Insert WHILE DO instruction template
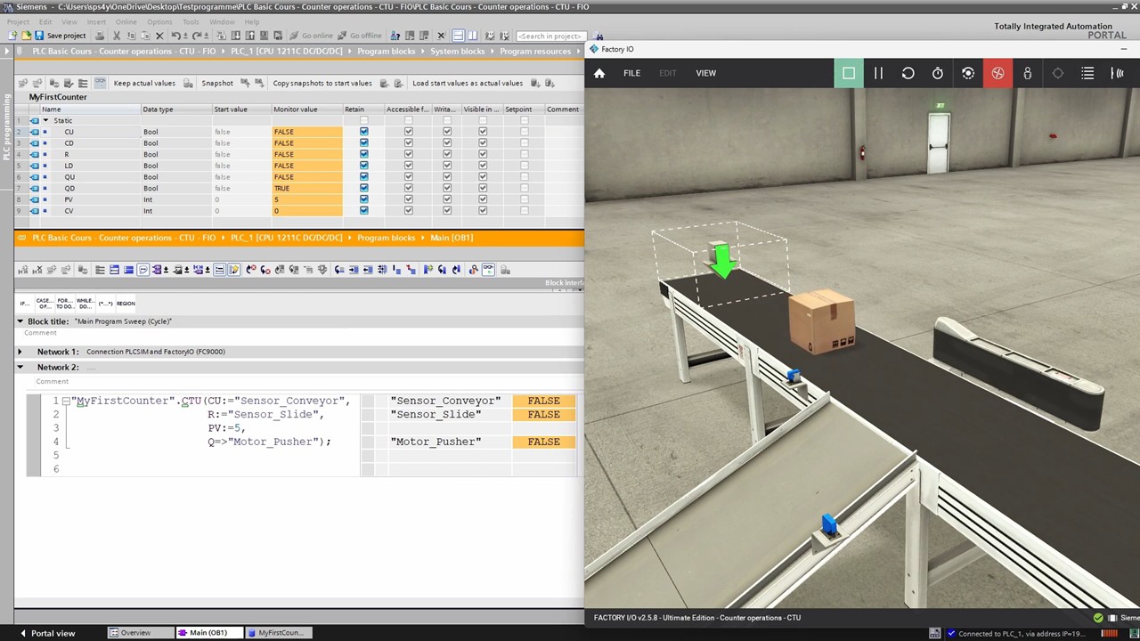The height and width of the screenshot is (641, 1140). click(x=85, y=304)
